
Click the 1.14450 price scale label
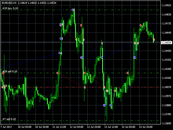167,51
